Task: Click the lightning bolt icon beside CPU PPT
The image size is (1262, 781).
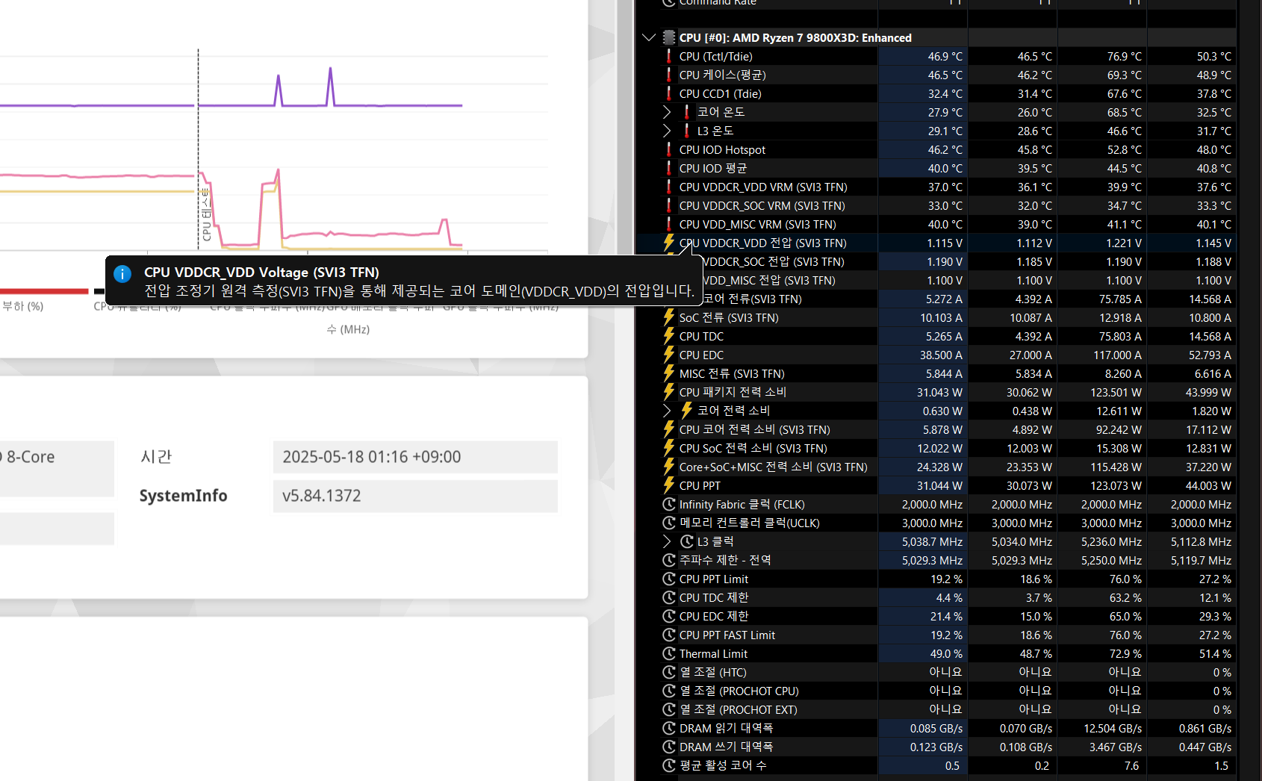Action: coord(668,485)
